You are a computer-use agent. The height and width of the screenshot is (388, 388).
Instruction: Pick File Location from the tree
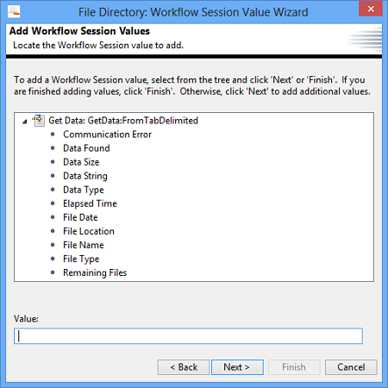(89, 231)
